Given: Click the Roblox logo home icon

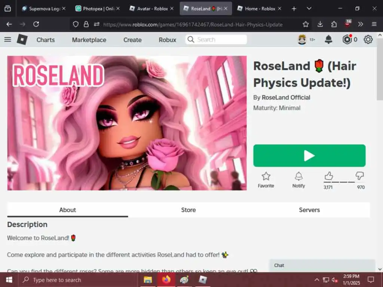Looking at the screenshot, I should click(22, 39).
